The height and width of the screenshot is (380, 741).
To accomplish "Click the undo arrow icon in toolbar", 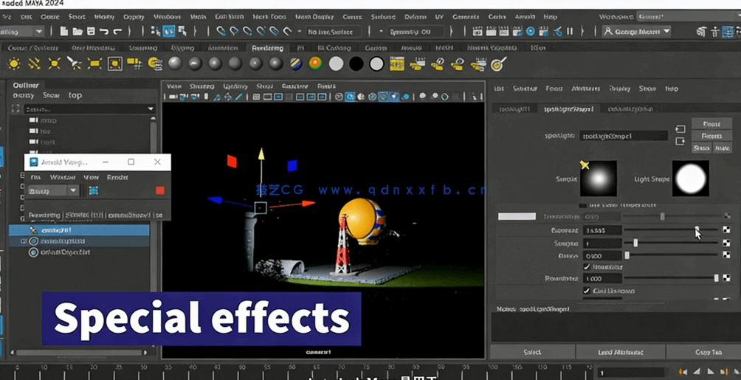I will coord(104,32).
